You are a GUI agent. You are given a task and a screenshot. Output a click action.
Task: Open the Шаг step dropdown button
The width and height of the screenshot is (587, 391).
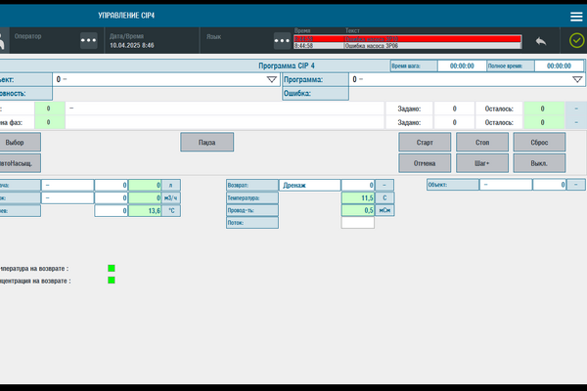[x=481, y=162]
